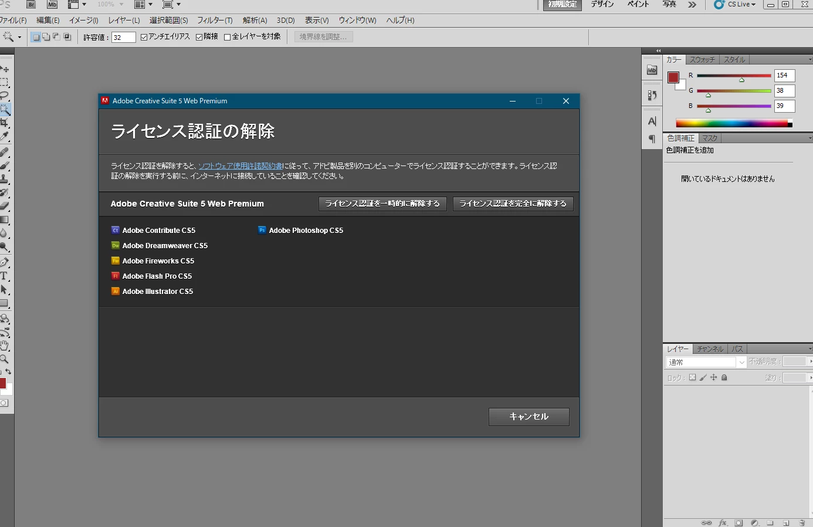
Task: Select the Hand tool
Action: (x=5, y=346)
